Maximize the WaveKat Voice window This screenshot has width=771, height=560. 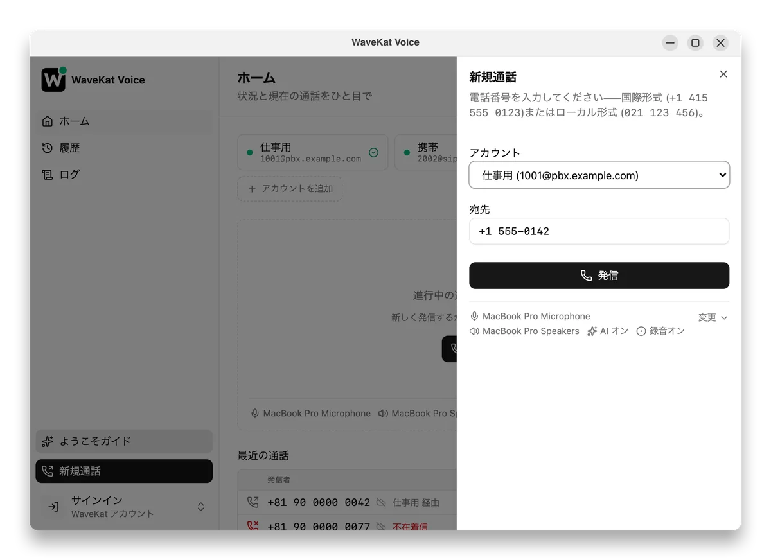(x=695, y=43)
